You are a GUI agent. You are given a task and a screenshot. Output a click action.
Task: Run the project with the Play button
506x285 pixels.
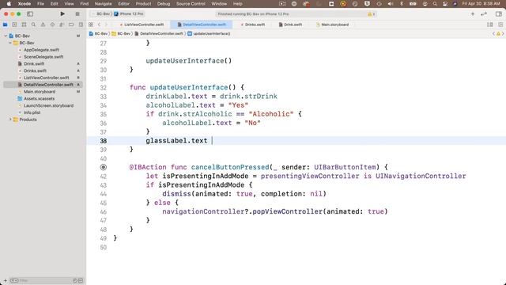click(62, 14)
